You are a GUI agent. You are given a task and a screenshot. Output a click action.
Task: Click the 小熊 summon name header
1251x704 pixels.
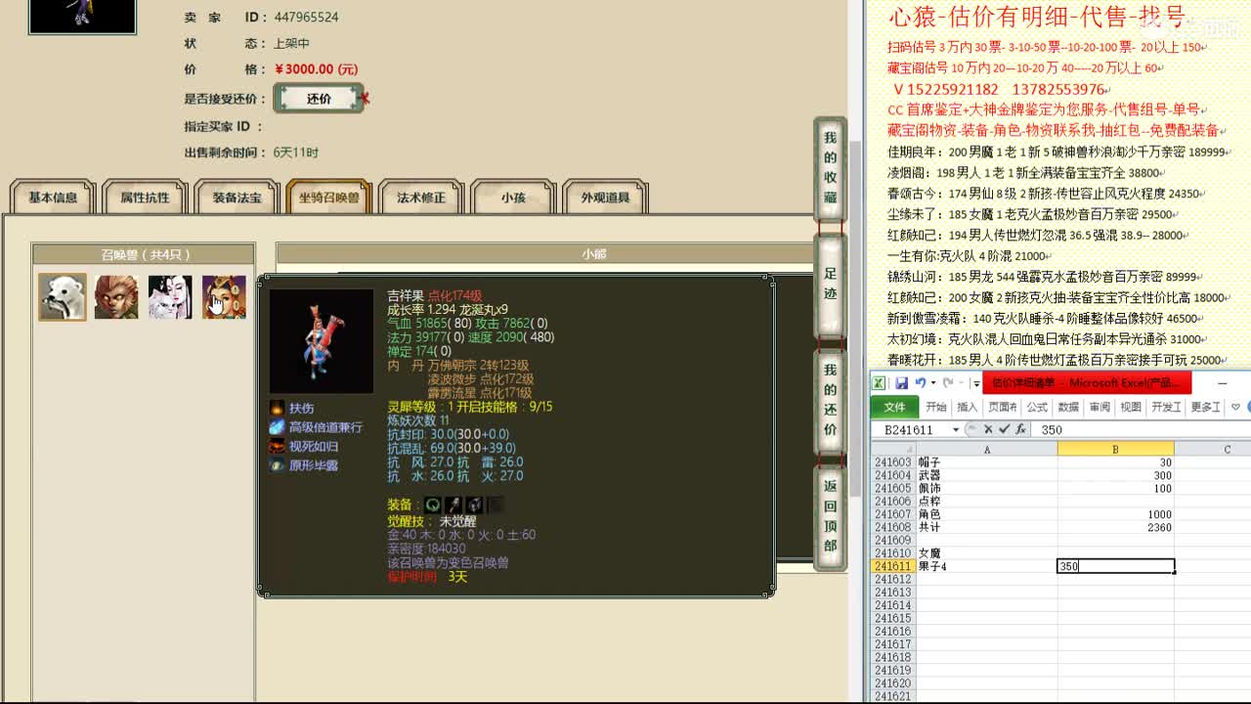click(594, 254)
